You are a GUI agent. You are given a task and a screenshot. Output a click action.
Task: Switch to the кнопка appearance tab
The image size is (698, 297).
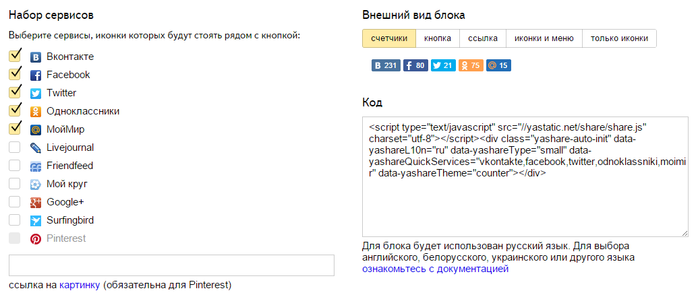[438, 38]
